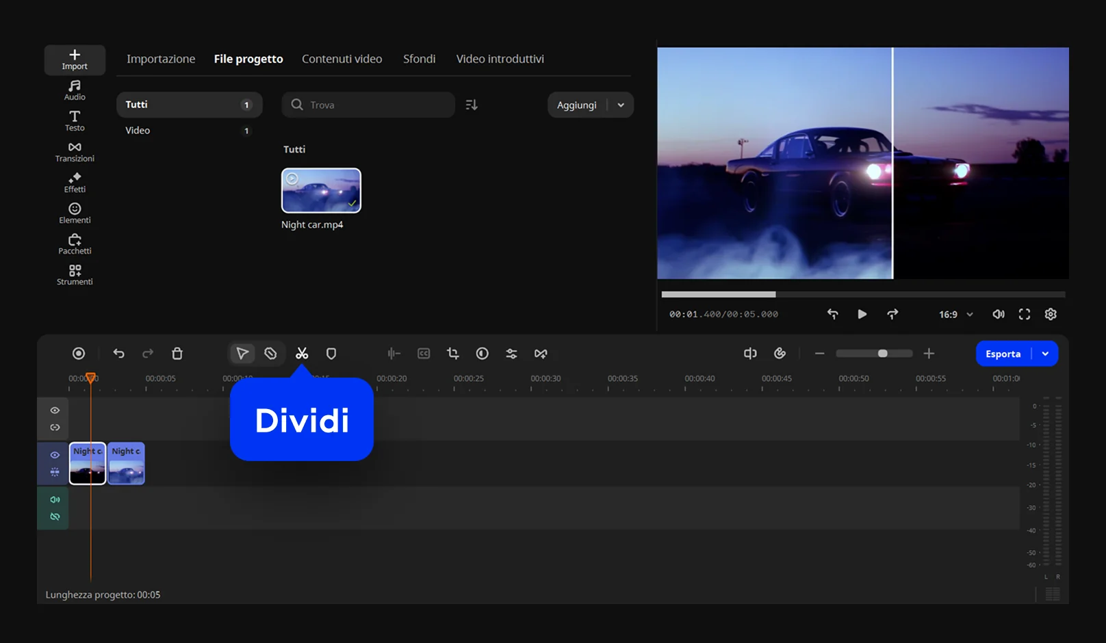Click the trash delete icon

177,354
